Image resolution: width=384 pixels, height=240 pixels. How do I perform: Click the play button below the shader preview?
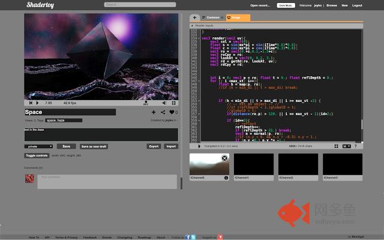point(37,103)
